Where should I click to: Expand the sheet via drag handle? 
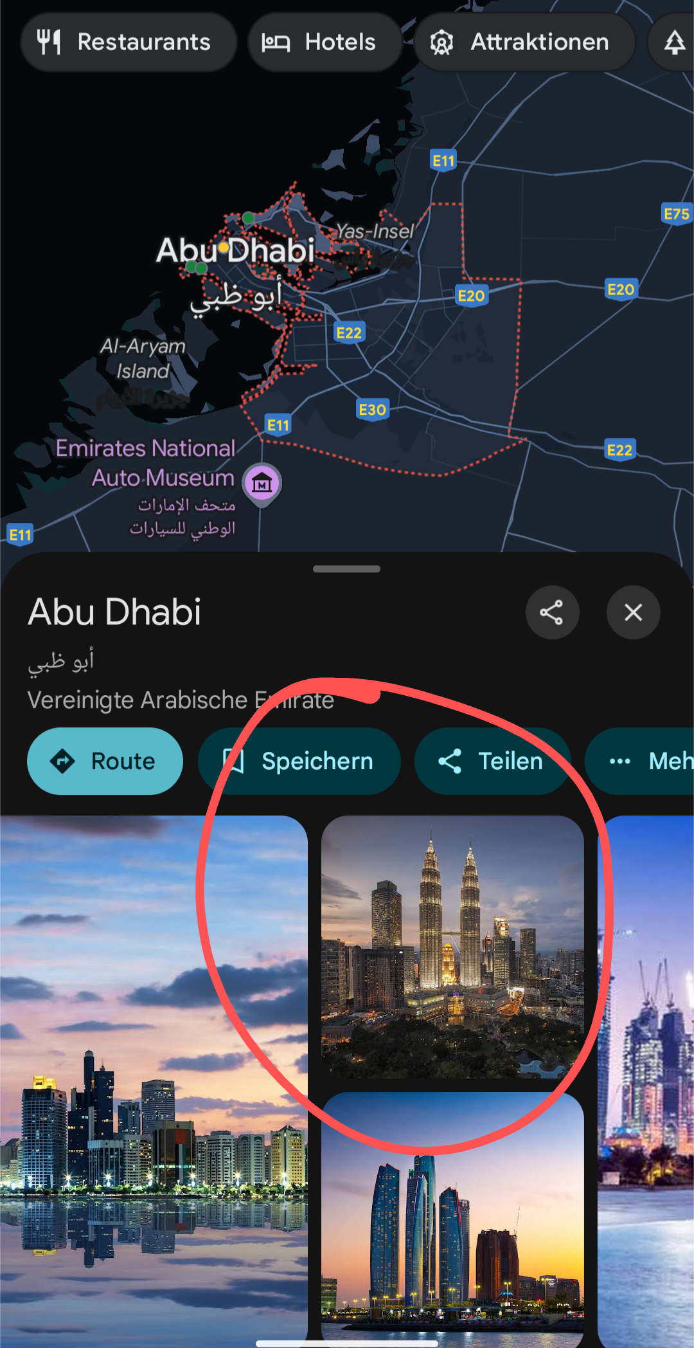pyautogui.click(x=347, y=569)
